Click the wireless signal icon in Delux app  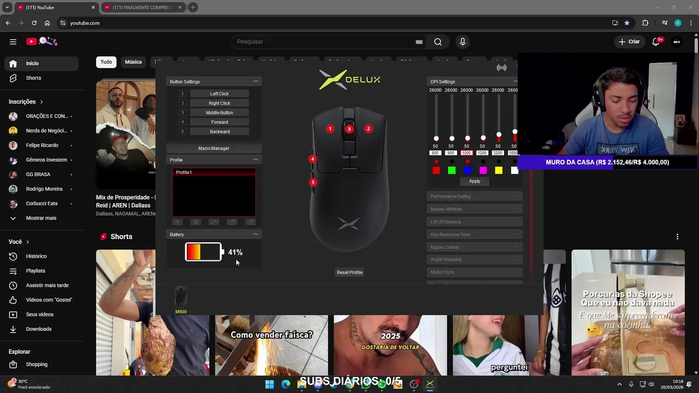[x=501, y=68]
